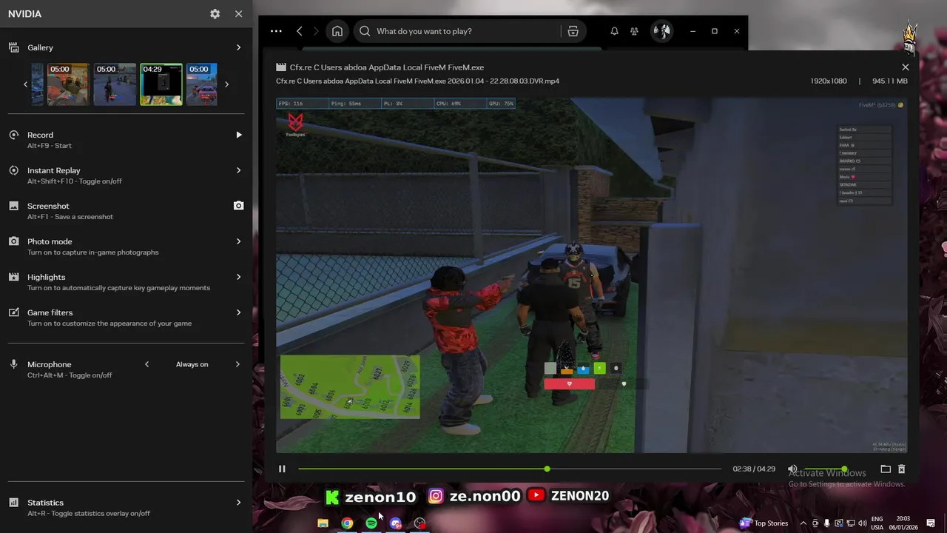Click the video file name text
The image size is (947, 533).
point(417,81)
